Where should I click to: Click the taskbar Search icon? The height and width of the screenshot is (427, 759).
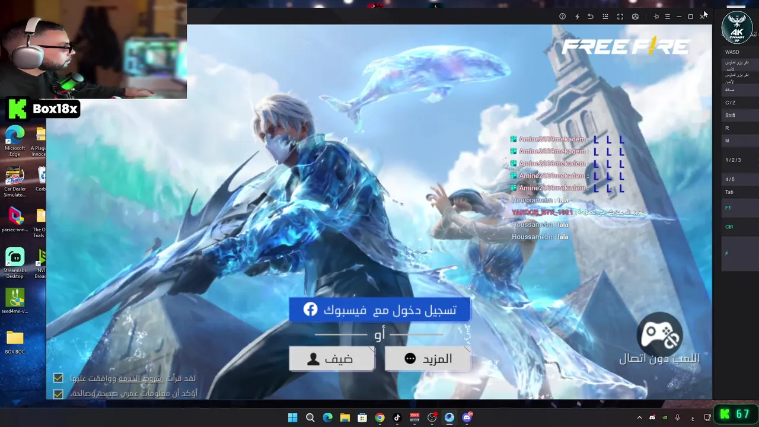point(310,418)
